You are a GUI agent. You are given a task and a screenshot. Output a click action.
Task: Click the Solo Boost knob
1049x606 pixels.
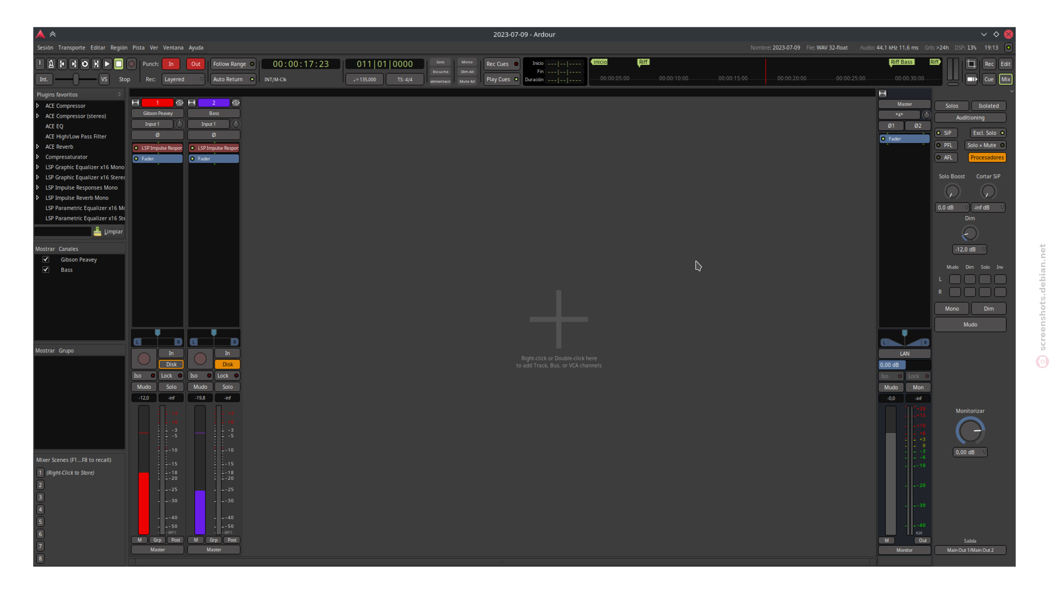[x=952, y=192]
